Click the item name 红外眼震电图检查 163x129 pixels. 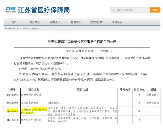click(31, 120)
